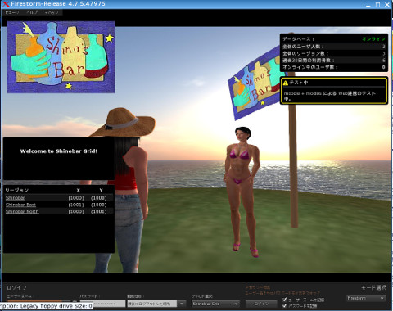Image resolution: width=393 pixels, height=311 pixels.
Task: Click the yellow warning triangle icon
Action: tap(286, 83)
